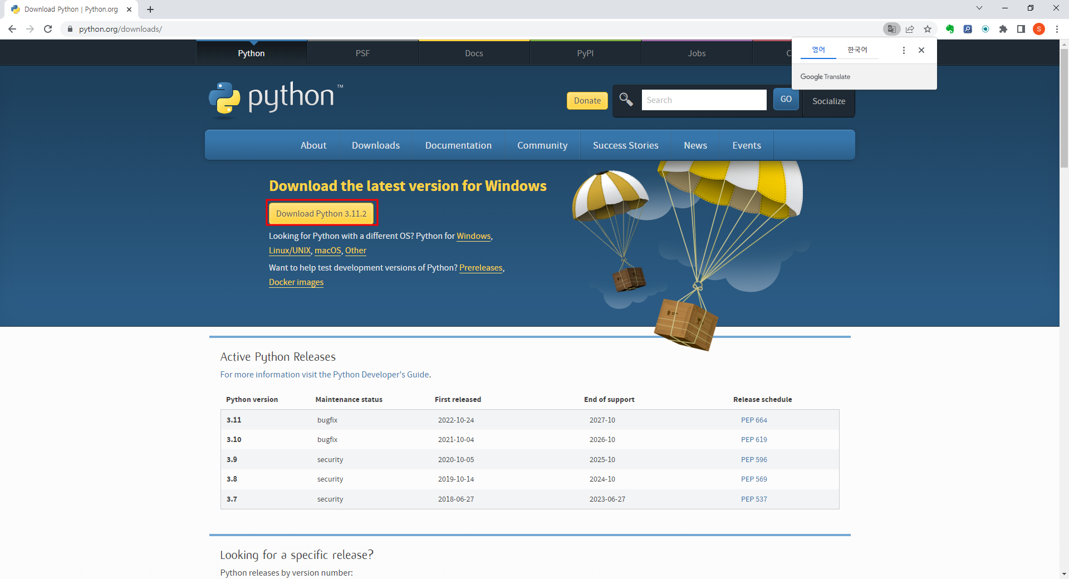Click the magnifying glass search icon
This screenshot has width=1069, height=579.
pyautogui.click(x=626, y=100)
